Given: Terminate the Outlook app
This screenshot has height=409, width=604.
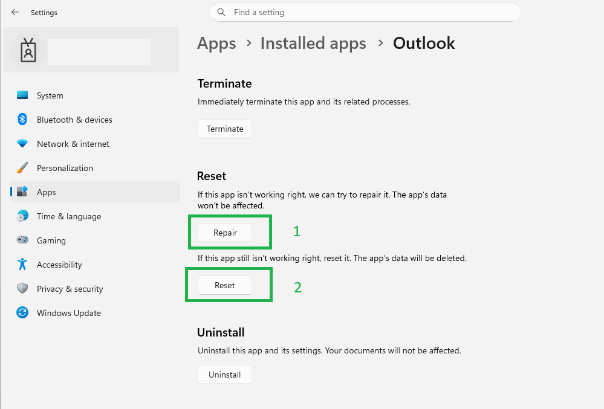Looking at the screenshot, I should pos(225,129).
